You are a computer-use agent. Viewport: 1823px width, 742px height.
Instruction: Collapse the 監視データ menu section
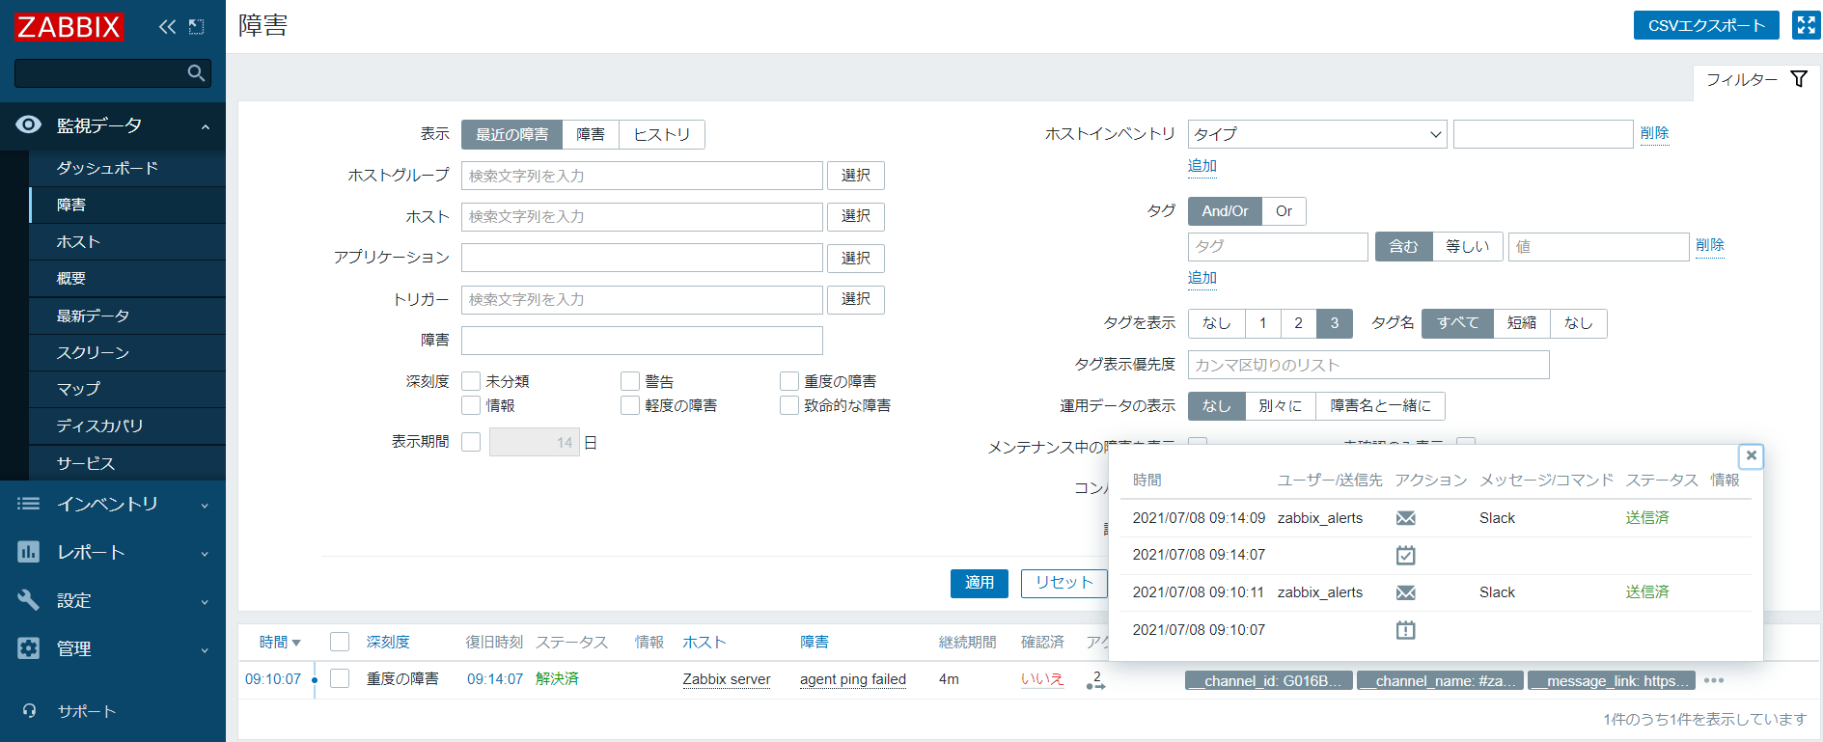pos(206,126)
